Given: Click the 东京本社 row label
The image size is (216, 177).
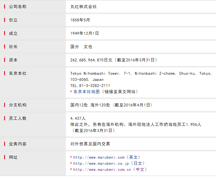Looking at the screenshot, I should click(x=18, y=73).
